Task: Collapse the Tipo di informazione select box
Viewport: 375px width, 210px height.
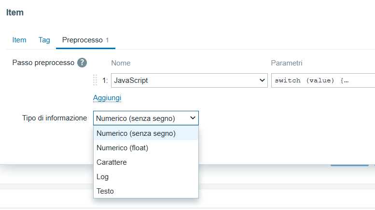Action: [x=145, y=118]
